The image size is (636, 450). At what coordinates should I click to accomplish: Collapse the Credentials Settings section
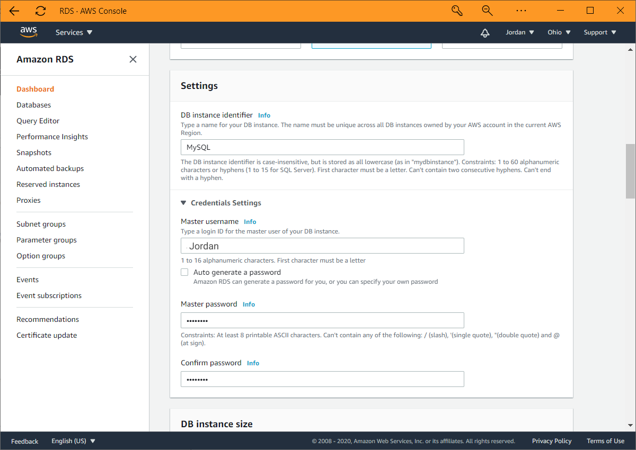(x=221, y=203)
